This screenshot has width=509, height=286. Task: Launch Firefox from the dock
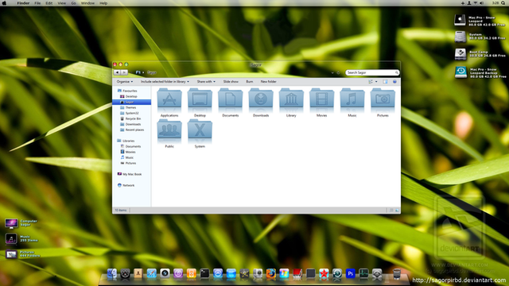(x=270, y=273)
